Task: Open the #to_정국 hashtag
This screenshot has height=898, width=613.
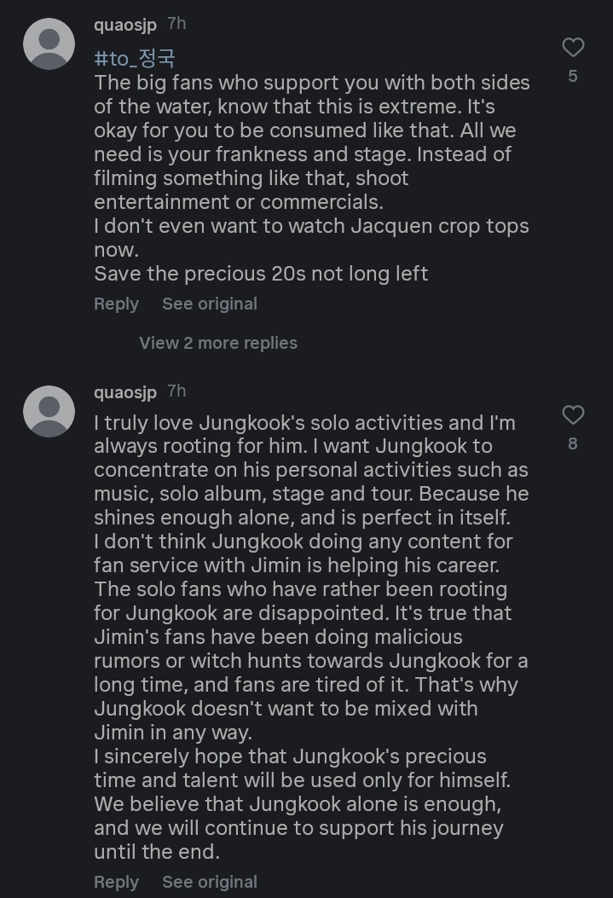Action: 134,59
